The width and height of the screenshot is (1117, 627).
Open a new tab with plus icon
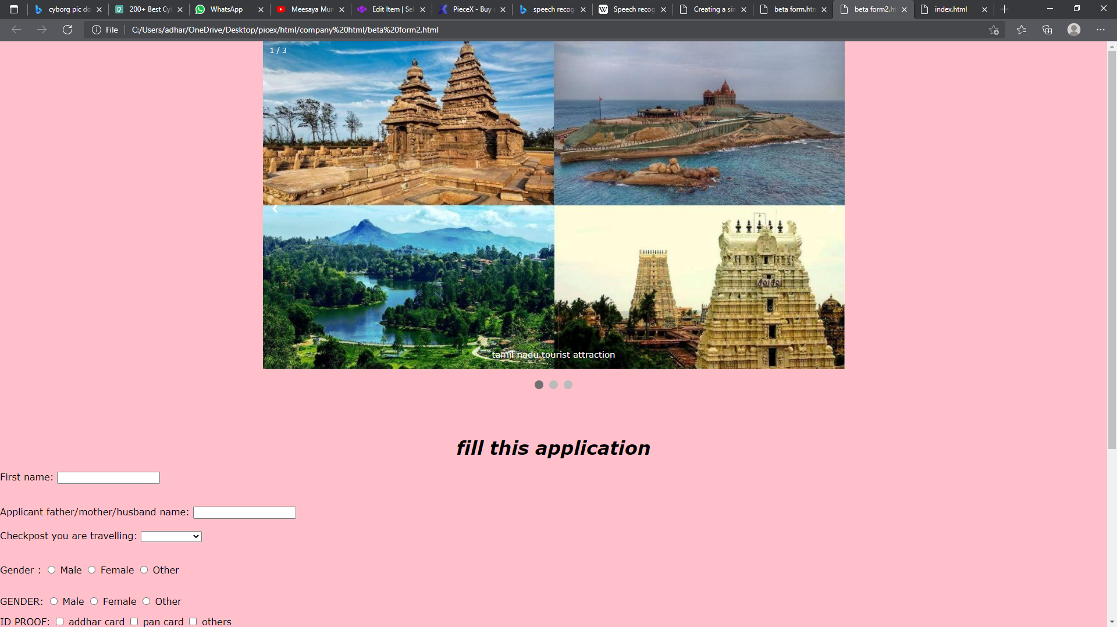point(1005,9)
